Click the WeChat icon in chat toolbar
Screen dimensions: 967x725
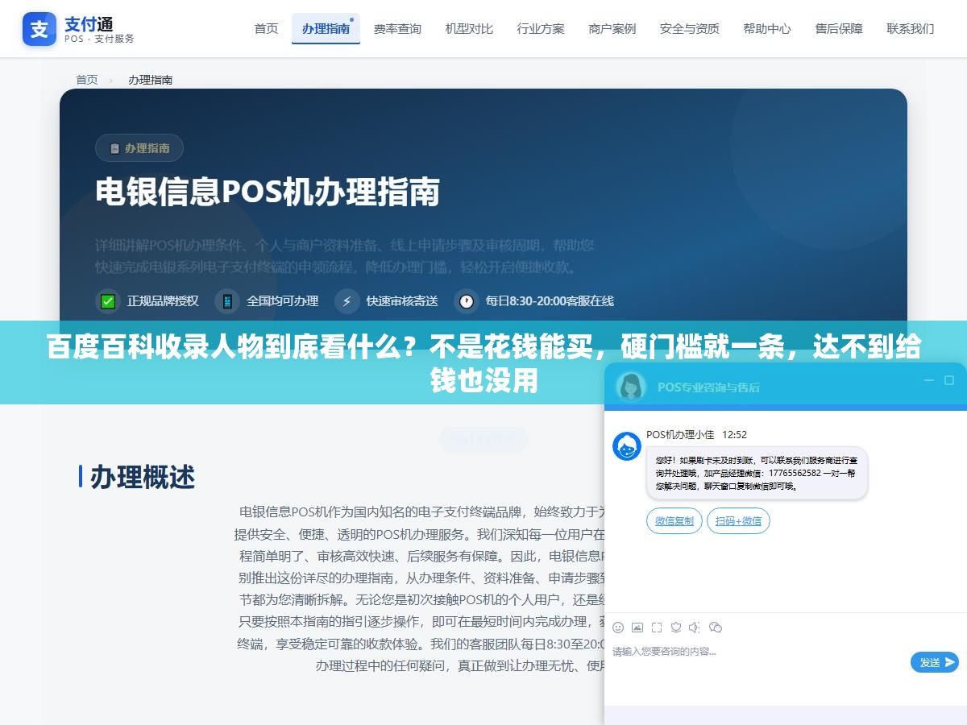[x=715, y=628]
